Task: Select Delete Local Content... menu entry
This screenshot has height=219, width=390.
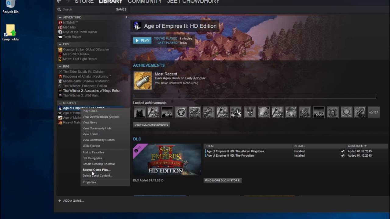Action: [97, 176]
